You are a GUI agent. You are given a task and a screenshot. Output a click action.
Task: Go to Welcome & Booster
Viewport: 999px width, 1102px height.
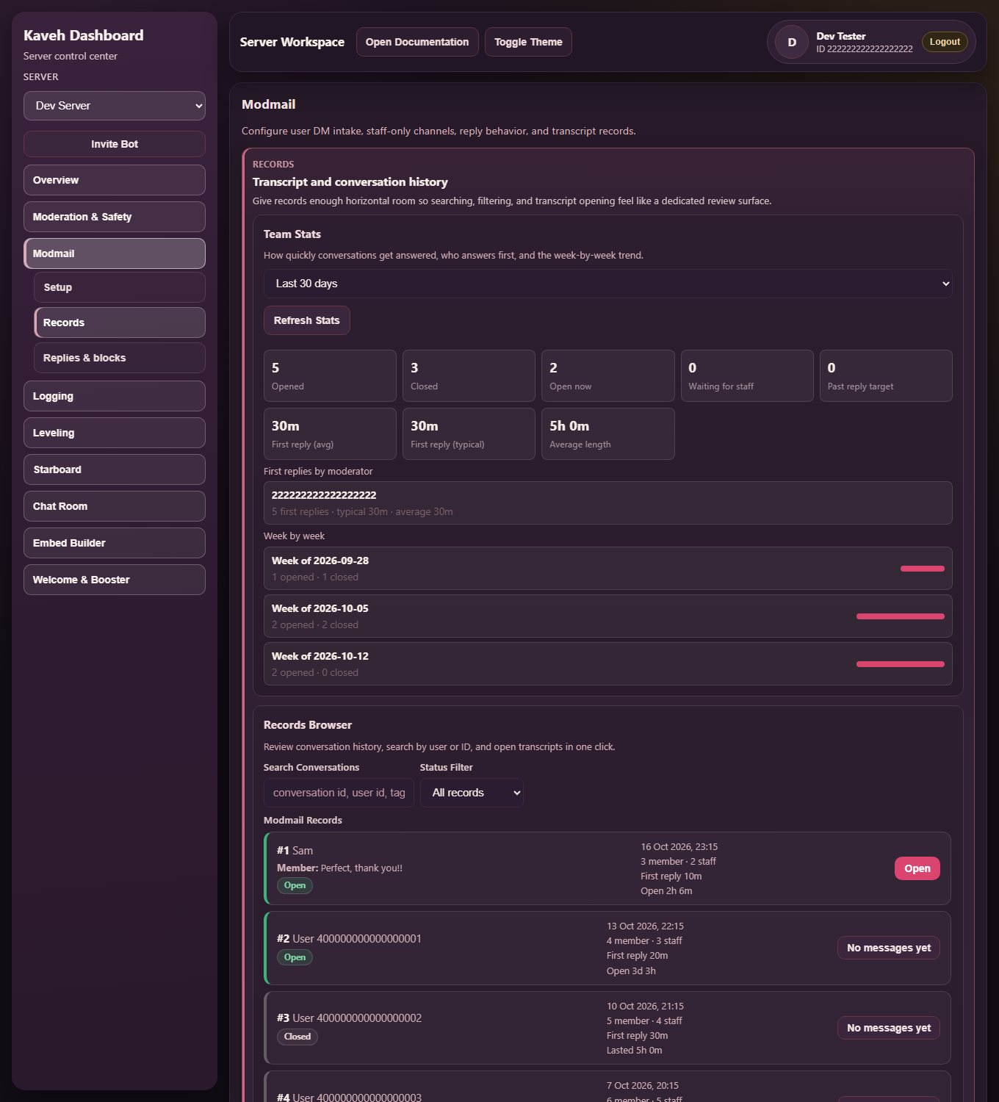coord(115,580)
